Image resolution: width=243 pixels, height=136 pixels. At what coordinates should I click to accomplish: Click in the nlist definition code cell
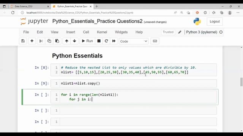(x=134, y=70)
